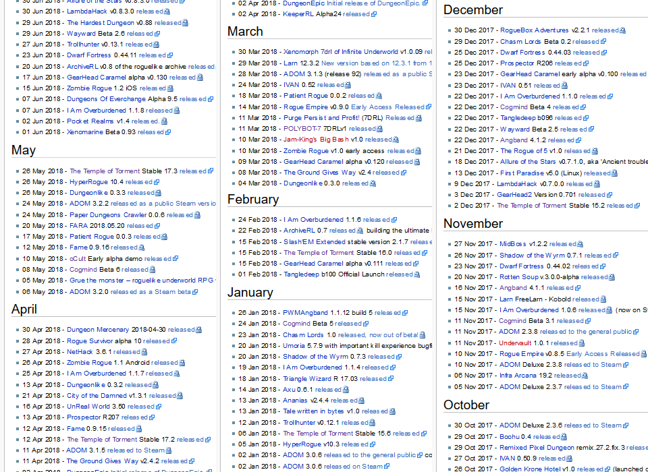Visit the Rogue Survivor page link

coord(90,341)
